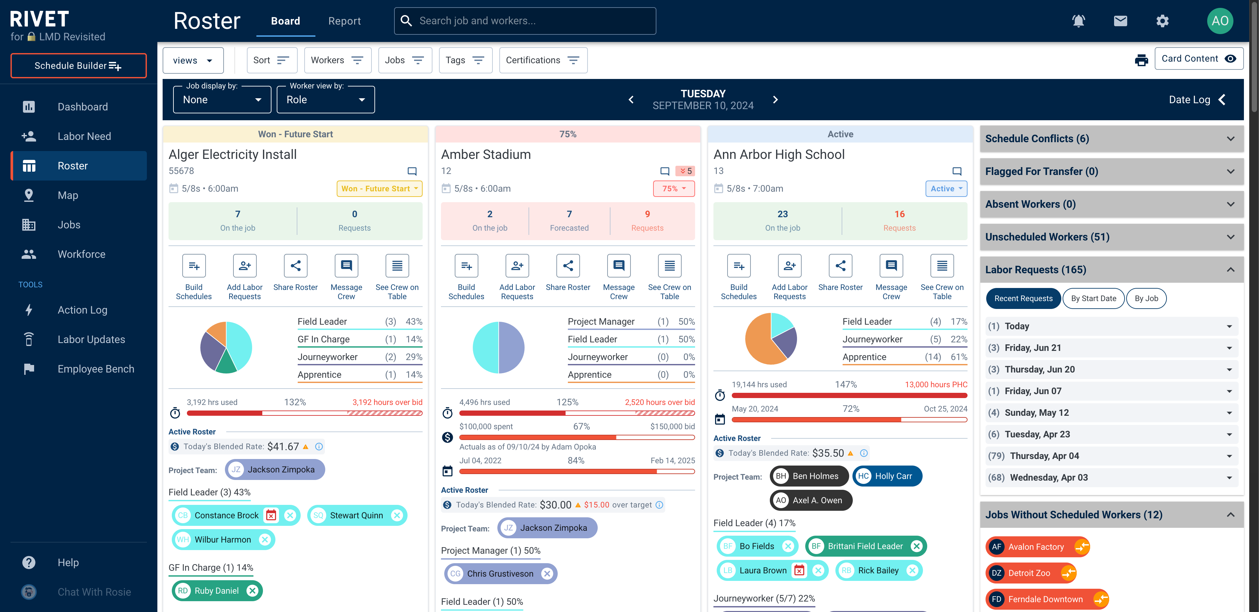Screen dimensions: 1259x612
Task: Open Active status dropdown on Ann Arbor
Action: 946,188
